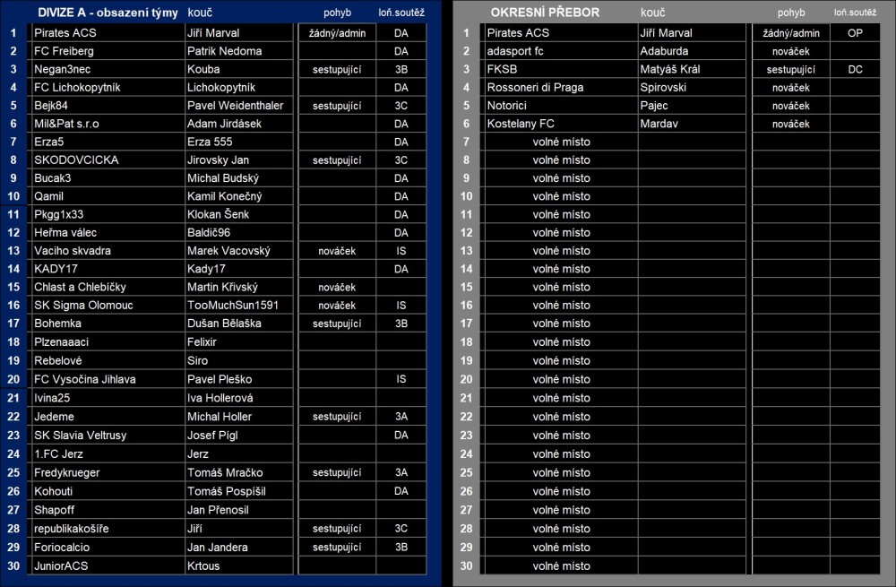This screenshot has width=896, height=587.
Task: Click the nováček cell for Vaciho skvadra
Action: point(337,251)
